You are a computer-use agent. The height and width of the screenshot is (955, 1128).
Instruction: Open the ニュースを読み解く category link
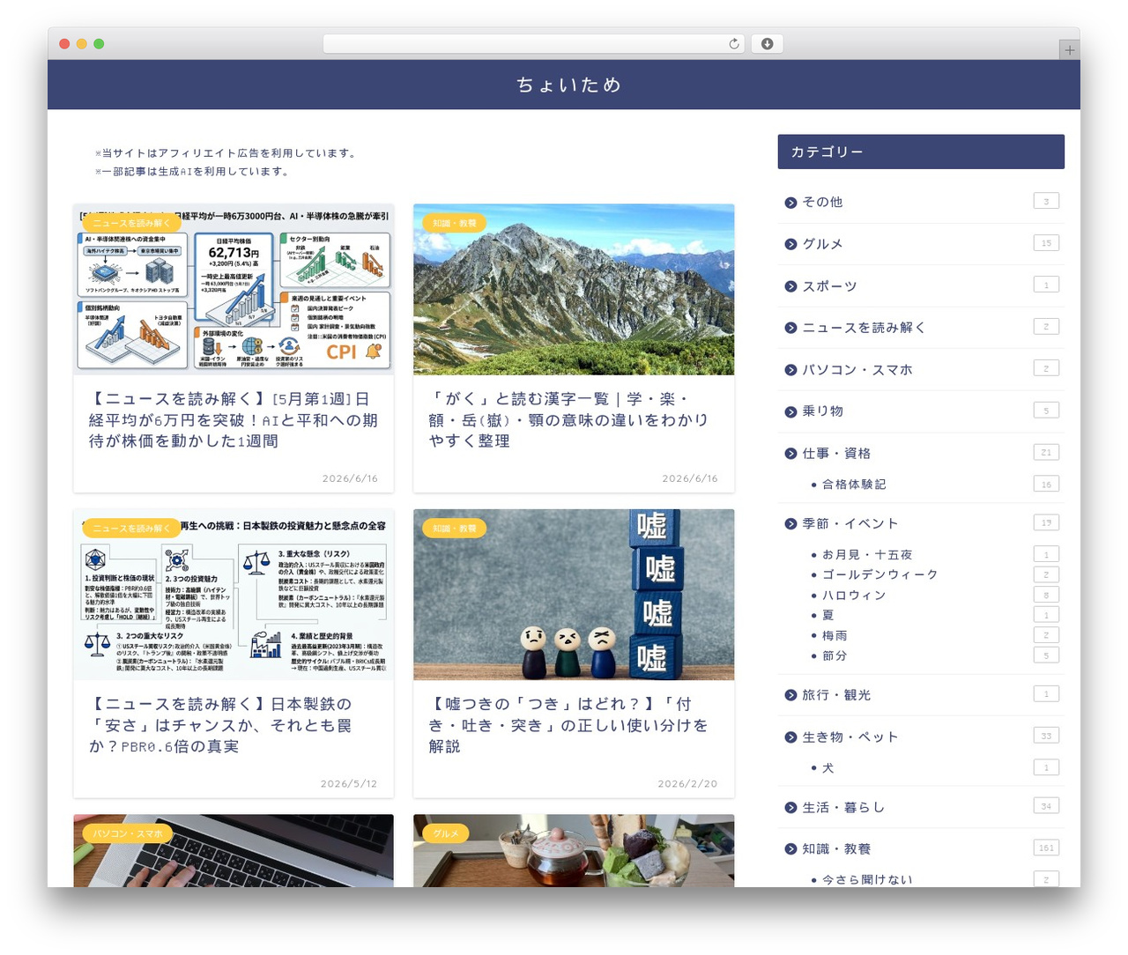(864, 328)
